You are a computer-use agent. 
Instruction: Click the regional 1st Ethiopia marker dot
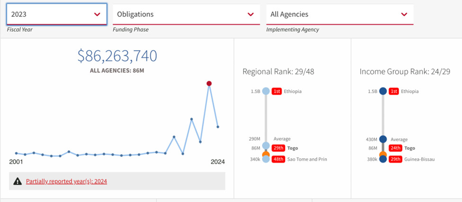click(x=266, y=91)
